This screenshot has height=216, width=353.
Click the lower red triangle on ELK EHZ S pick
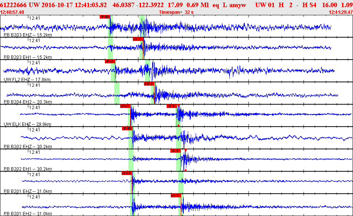[179, 125]
